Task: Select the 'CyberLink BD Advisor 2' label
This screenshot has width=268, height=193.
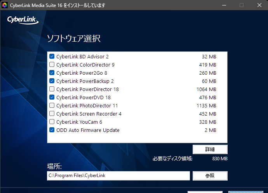Action: (82, 57)
